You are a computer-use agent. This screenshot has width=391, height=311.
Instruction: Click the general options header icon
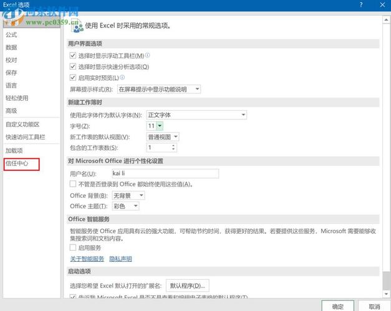pyautogui.click(x=77, y=26)
